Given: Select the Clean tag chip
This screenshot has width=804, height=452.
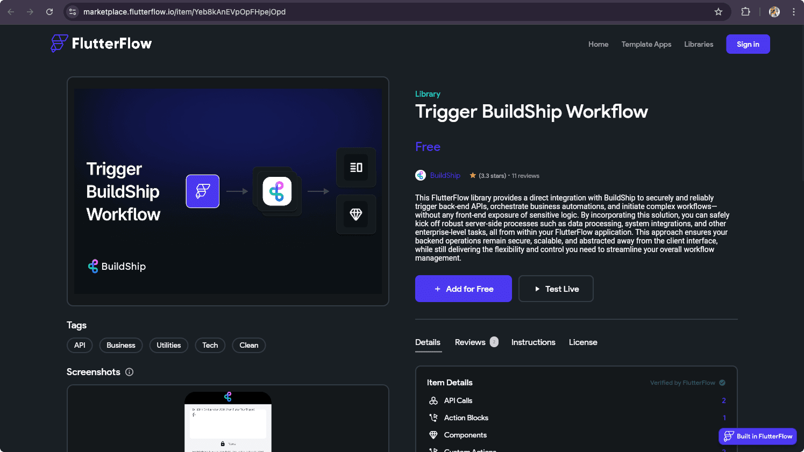Looking at the screenshot, I should click(249, 345).
